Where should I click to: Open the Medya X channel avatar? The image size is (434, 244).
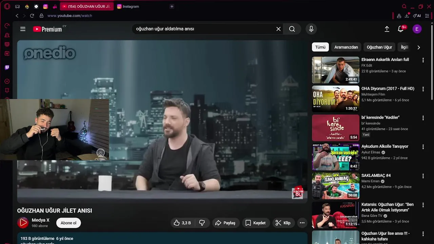coord(23,223)
